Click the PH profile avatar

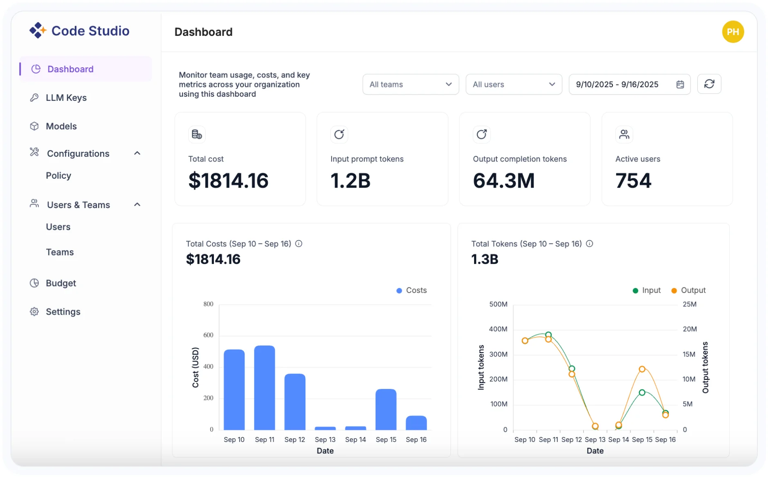tap(733, 31)
